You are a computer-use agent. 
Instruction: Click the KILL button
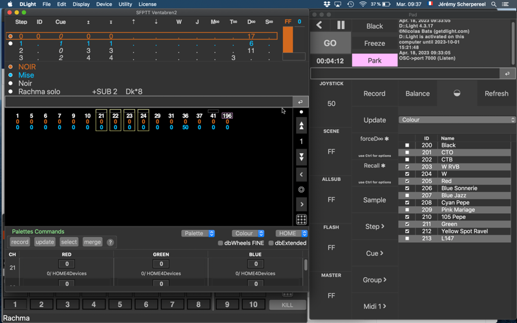click(288, 304)
